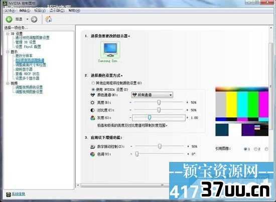The width and height of the screenshot is (276, 202).
Task: Click the green Back arrow icon
Action: (9, 19)
